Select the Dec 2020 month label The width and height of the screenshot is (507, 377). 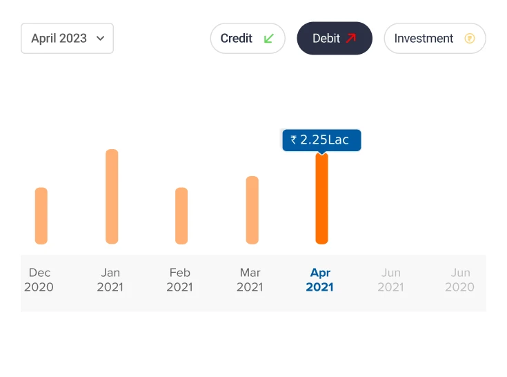coord(39,280)
